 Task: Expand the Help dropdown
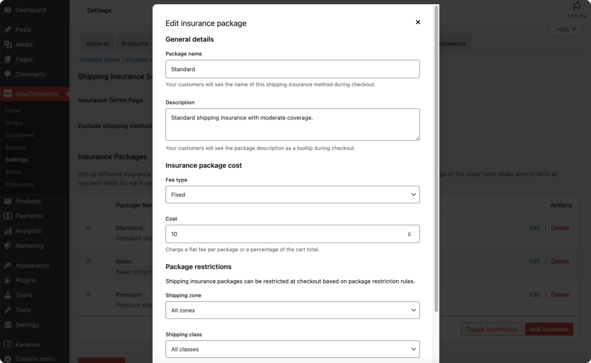pos(566,30)
